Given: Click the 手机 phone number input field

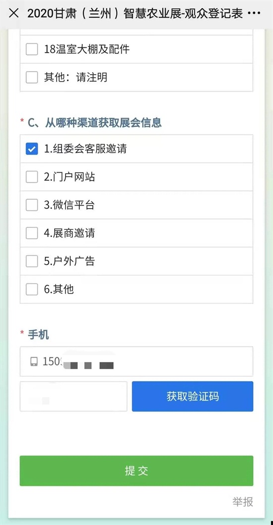Looking at the screenshot, I should pyautogui.click(x=136, y=362).
